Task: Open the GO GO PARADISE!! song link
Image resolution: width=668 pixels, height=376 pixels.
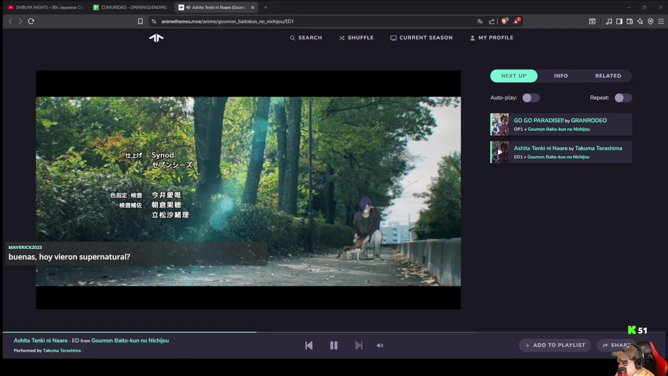Action: (539, 120)
